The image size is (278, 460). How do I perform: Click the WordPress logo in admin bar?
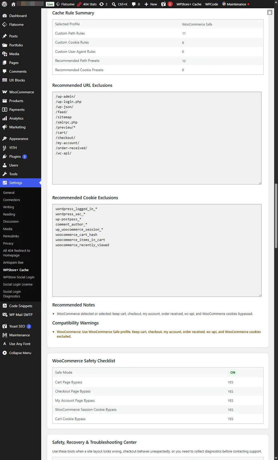(x=4, y=4)
